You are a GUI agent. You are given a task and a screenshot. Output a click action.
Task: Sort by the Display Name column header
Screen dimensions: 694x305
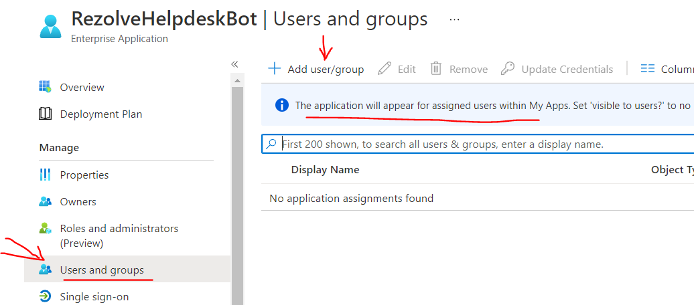click(x=326, y=170)
